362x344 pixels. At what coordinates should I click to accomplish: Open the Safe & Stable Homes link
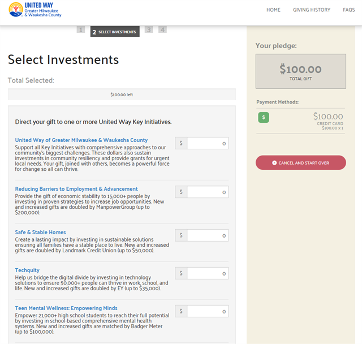(40, 233)
